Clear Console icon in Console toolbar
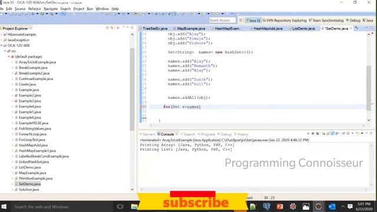Image resolution: width=377 pixels, height=212 pixels. [x=323, y=134]
